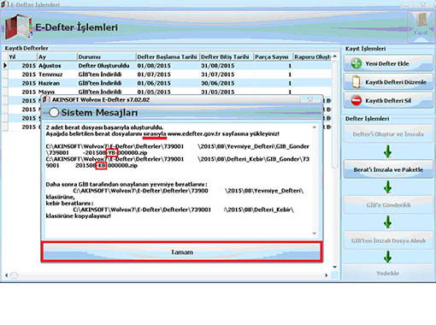
Task: Click the green plus Yeni Defter Ekle icon
Action: [356, 63]
